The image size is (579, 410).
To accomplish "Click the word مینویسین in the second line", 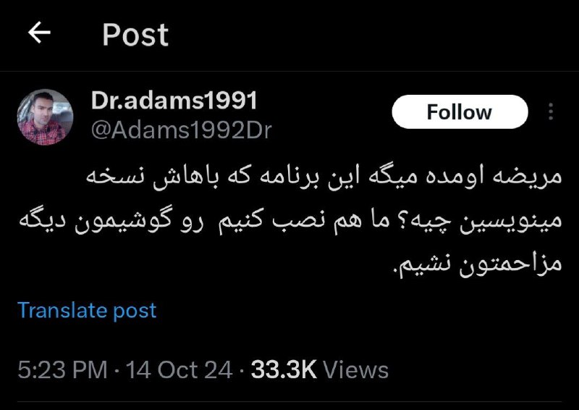I will (511, 221).
